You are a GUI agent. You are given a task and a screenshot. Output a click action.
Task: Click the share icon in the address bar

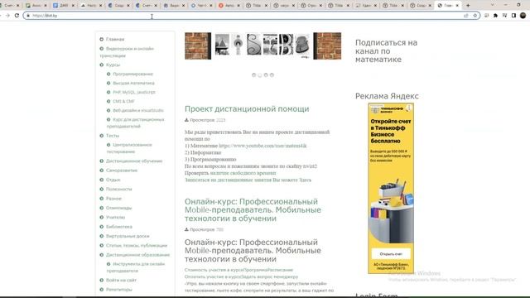pyautogui.click(x=466, y=16)
